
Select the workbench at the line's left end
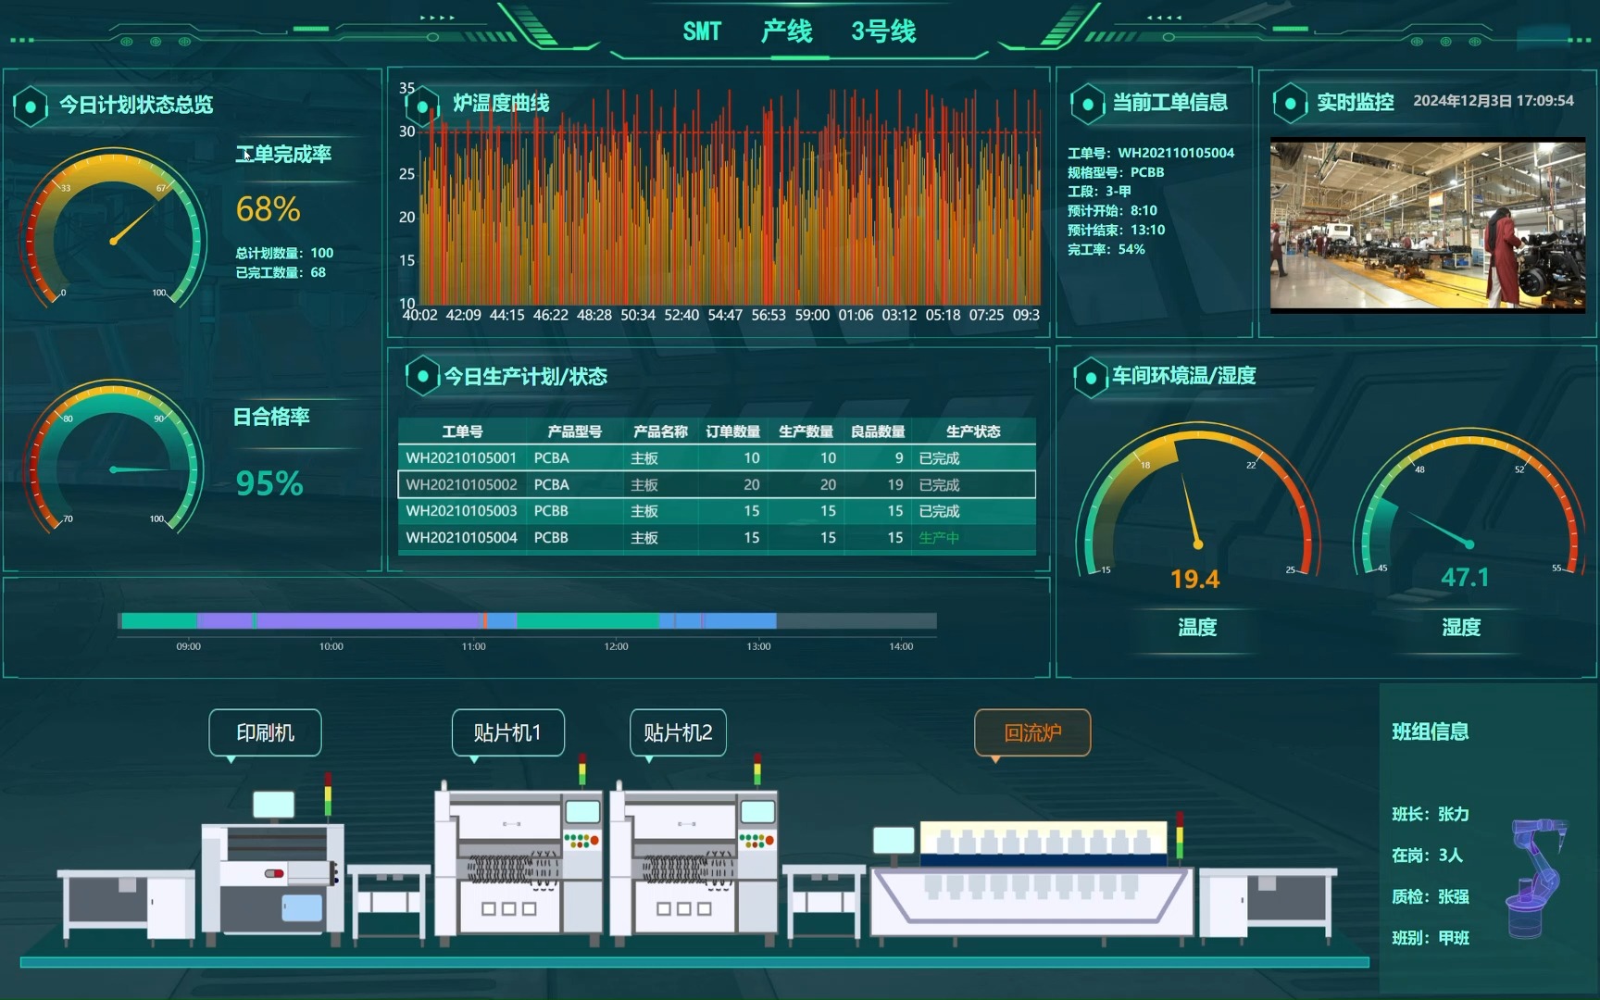[127, 907]
